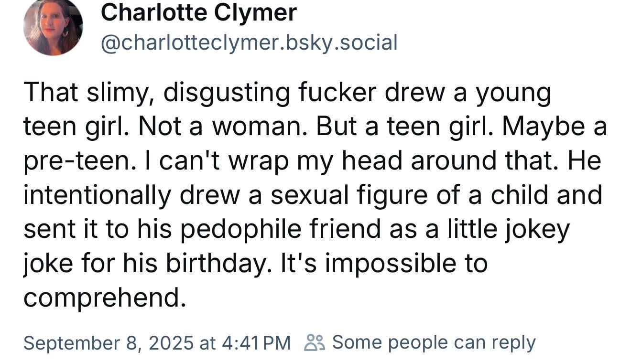Click the people icon beside reply settings
Viewport: 631px width, 362px height.
tap(315, 342)
